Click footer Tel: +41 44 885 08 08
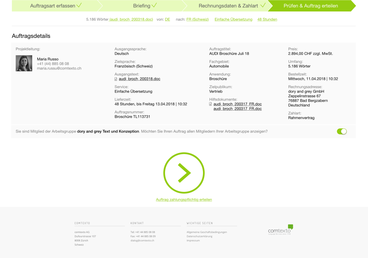The width and height of the screenshot is (368, 258). coord(143,232)
